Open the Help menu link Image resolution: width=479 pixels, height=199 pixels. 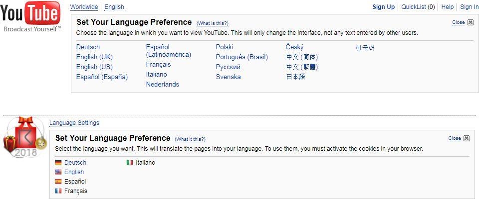[448, 7]
